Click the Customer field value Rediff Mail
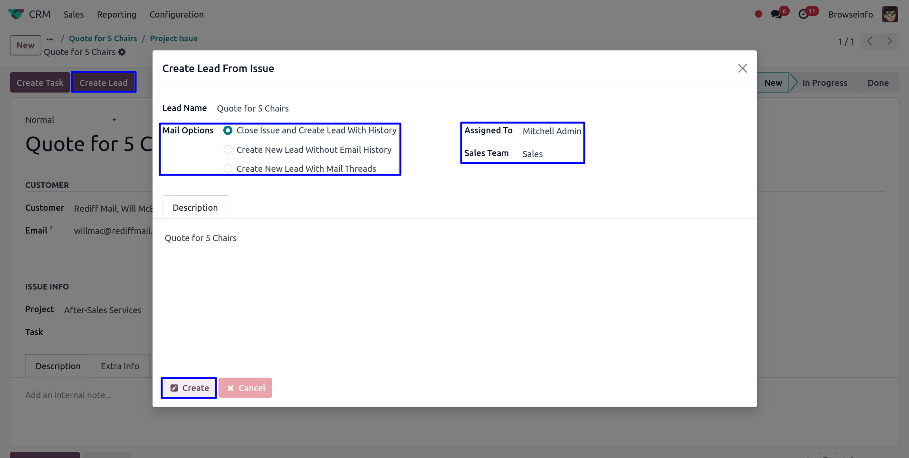Screen dimensions: 909x458 pyautogui.click(x=113, y=208)
